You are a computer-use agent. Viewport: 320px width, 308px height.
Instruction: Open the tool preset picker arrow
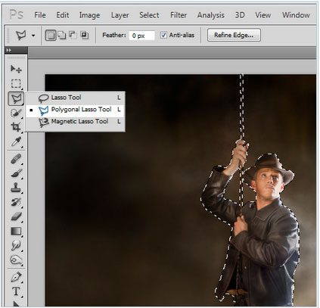33,36
